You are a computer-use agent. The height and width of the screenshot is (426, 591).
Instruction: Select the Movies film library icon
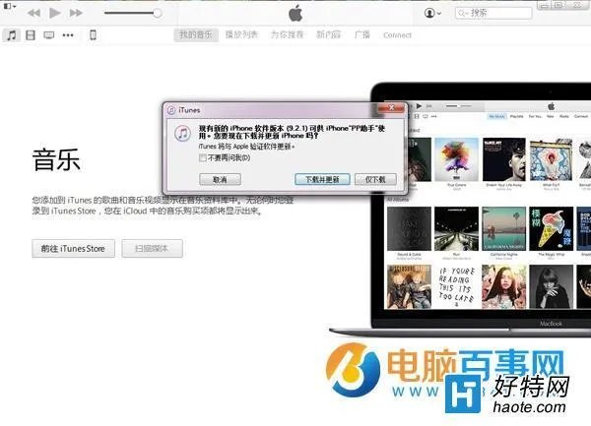pyautogui.click(x=31, y=35)
